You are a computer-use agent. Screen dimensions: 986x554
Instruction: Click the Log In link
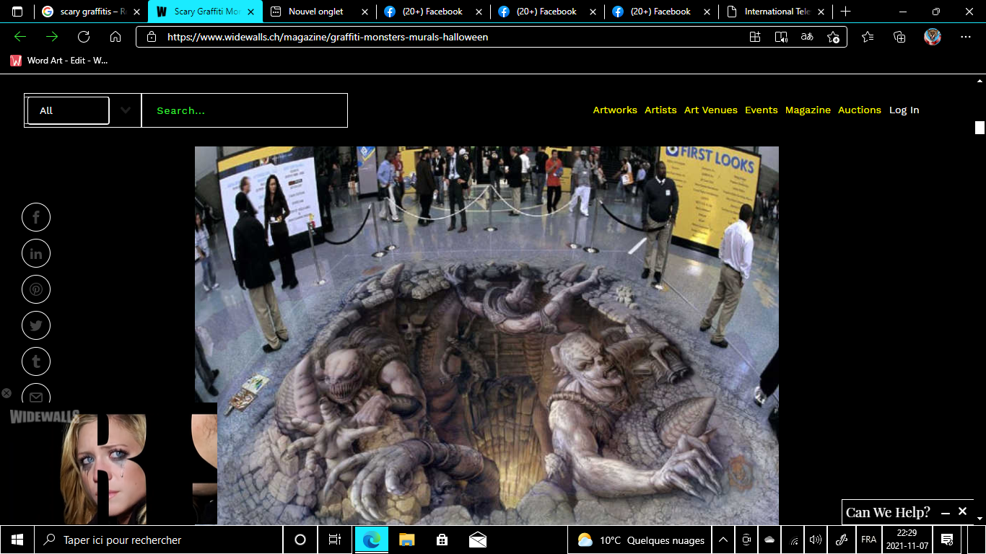tap(904, 110)
